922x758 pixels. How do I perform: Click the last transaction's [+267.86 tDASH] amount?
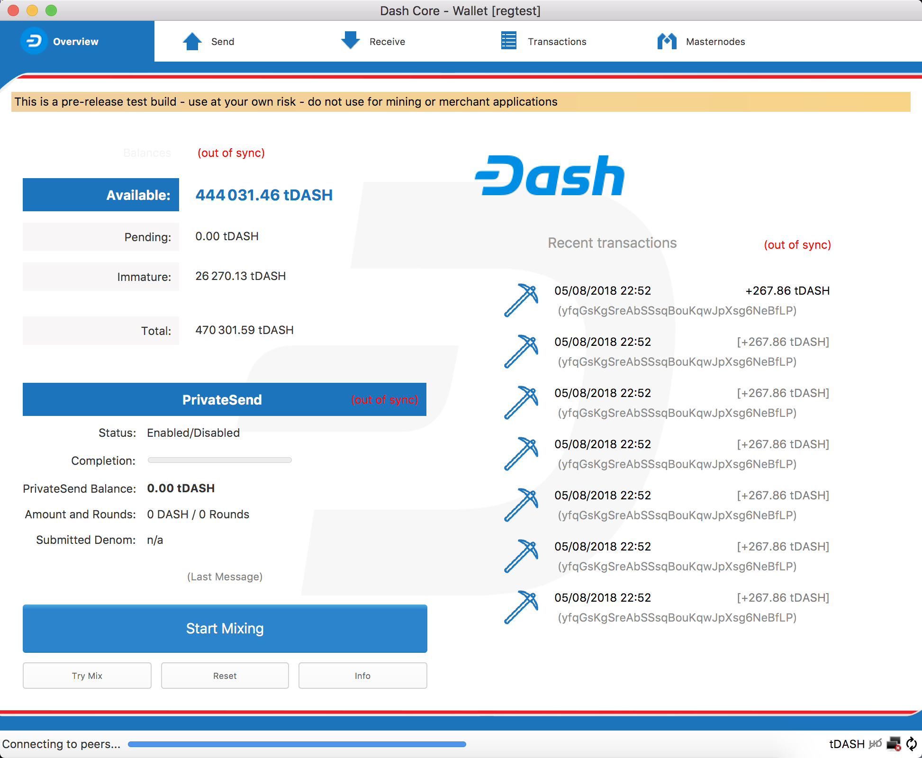[783, 598]
